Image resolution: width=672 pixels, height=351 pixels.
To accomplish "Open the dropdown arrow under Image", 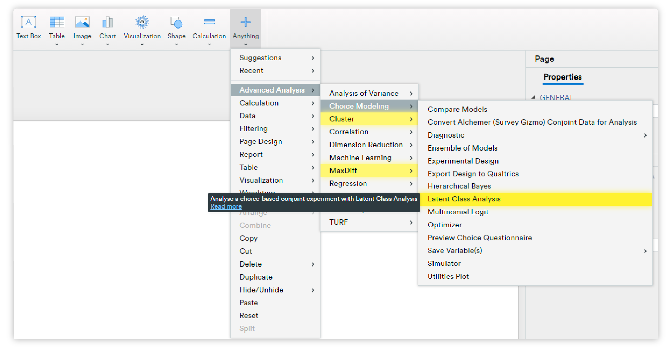I will coord(82,45).
